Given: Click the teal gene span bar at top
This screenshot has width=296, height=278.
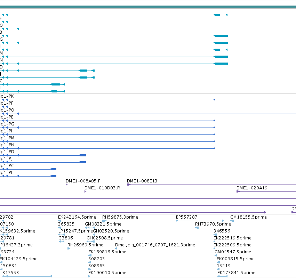Looking at the screenshot, I should tap(148, 7).
